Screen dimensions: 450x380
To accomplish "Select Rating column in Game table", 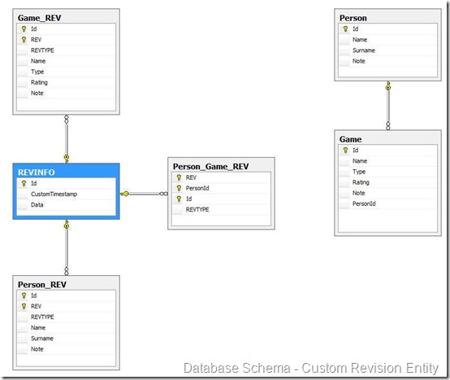I will [x=387, y=182].
